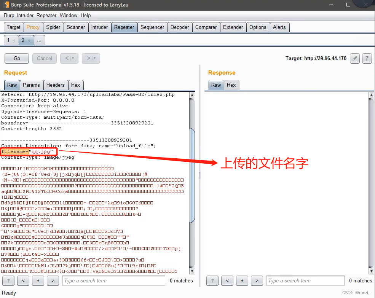The image size is (375, 298).
Task: Click the Upgrade-Insecure-Requests header line
Action: (x=43, y=112)
